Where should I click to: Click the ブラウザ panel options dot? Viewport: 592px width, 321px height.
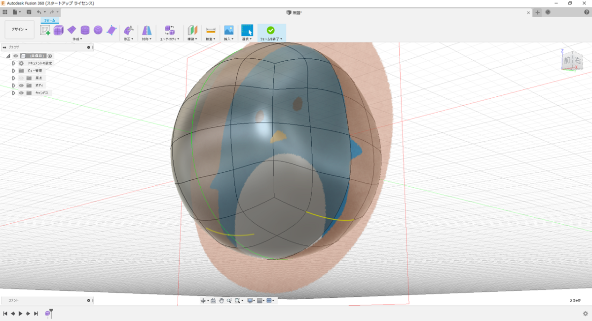coord(89,47)
